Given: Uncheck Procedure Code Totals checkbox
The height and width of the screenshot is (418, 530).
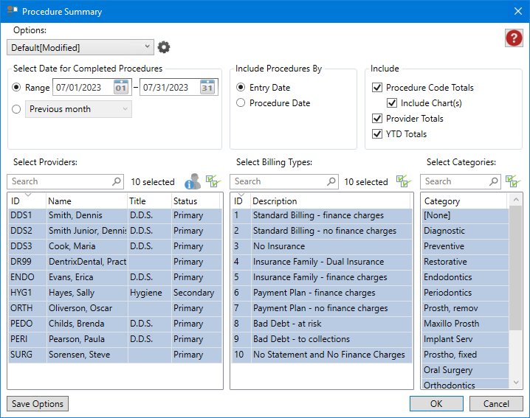Looking at the screenshot, I should [x=377, y=88].
